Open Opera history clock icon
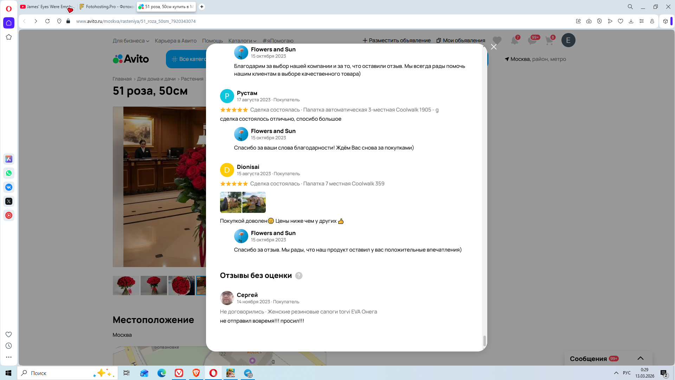 [9, 346]
